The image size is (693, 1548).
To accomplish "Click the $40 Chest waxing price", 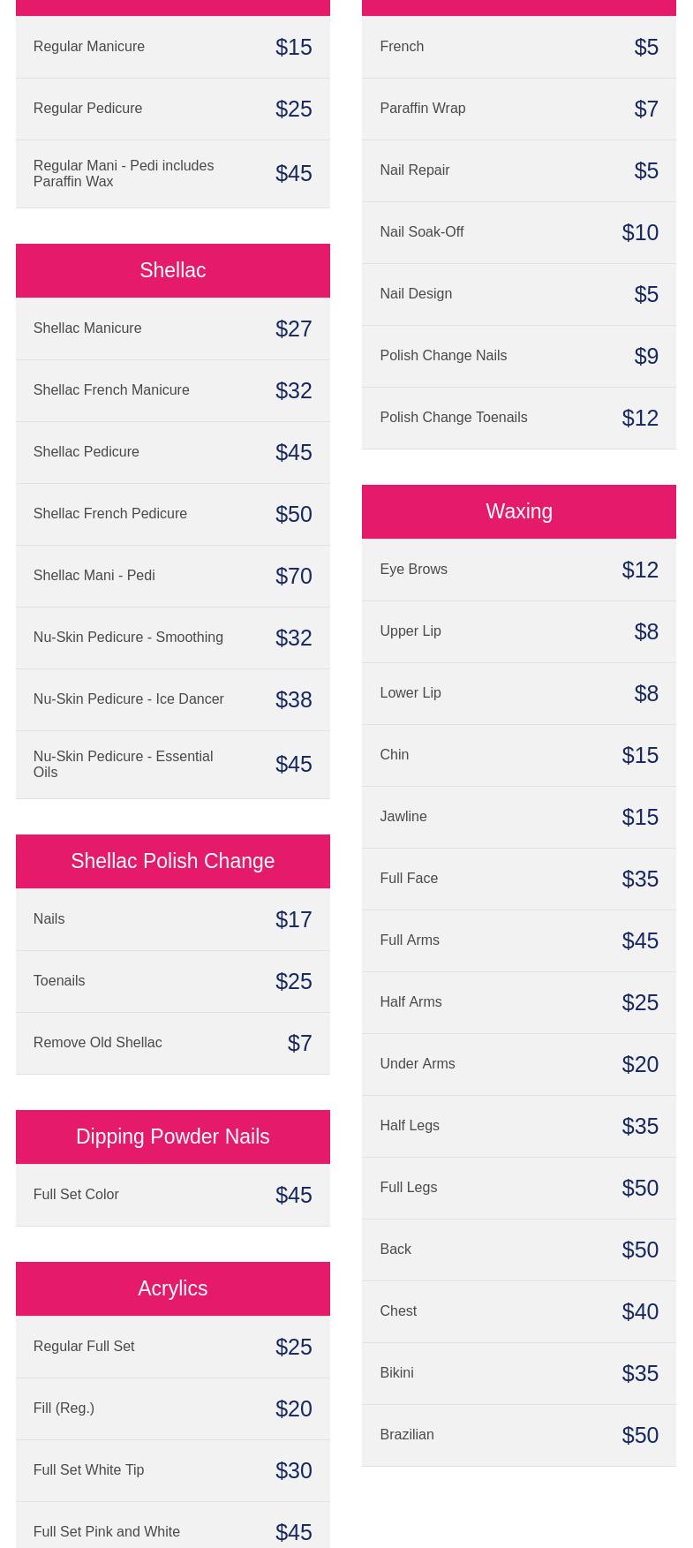I will [x=640, y=1311].
